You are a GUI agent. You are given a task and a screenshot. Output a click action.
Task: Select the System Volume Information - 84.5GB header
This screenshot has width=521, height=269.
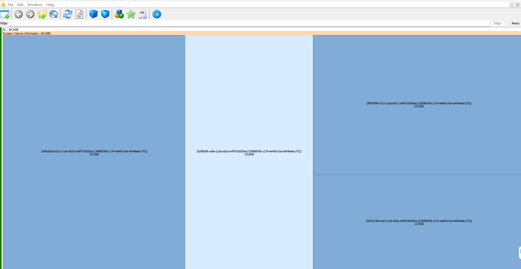(x=262, y=33)
